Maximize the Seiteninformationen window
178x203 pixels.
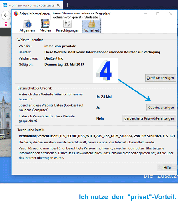tap(158, 14)
